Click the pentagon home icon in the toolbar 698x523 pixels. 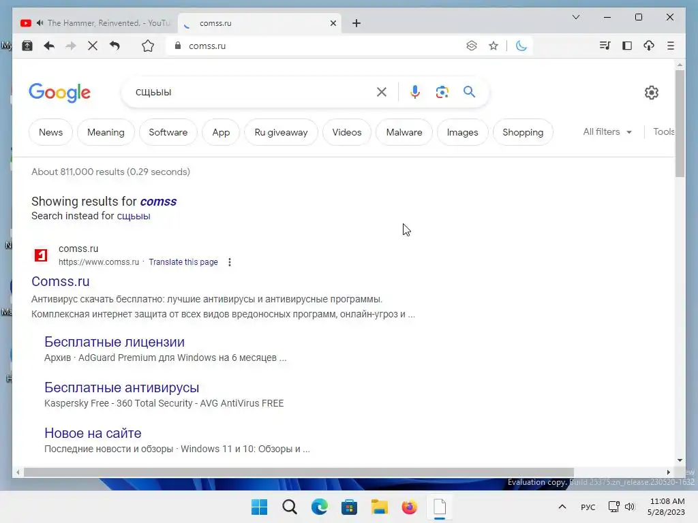tap(148, 46)
